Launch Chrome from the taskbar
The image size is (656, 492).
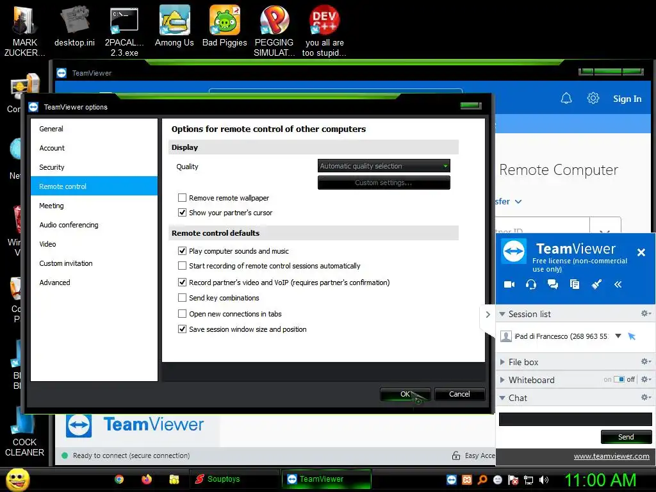(119, 479)
